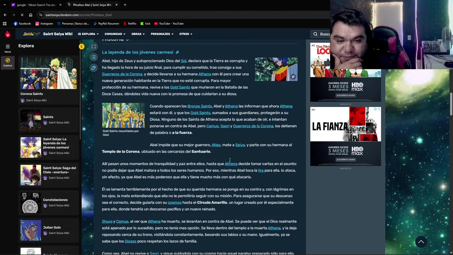Click the Fandom flame logo
The height and width of the screenshot is (255, 453).
(7, 34)
